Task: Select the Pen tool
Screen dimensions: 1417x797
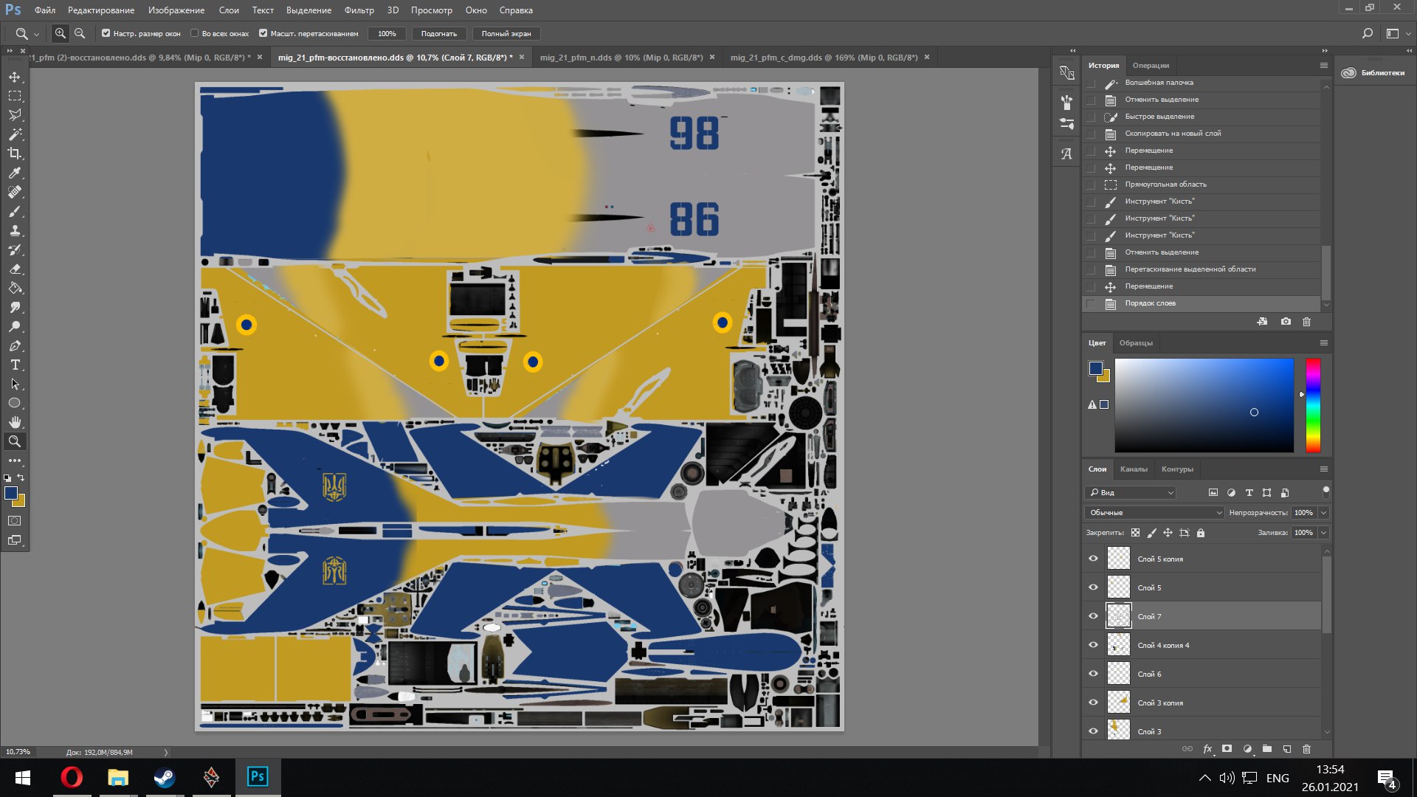Action: 15,345
